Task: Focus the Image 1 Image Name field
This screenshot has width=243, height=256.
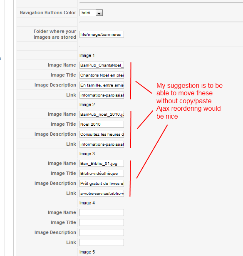Action: (x=102, y=65)
